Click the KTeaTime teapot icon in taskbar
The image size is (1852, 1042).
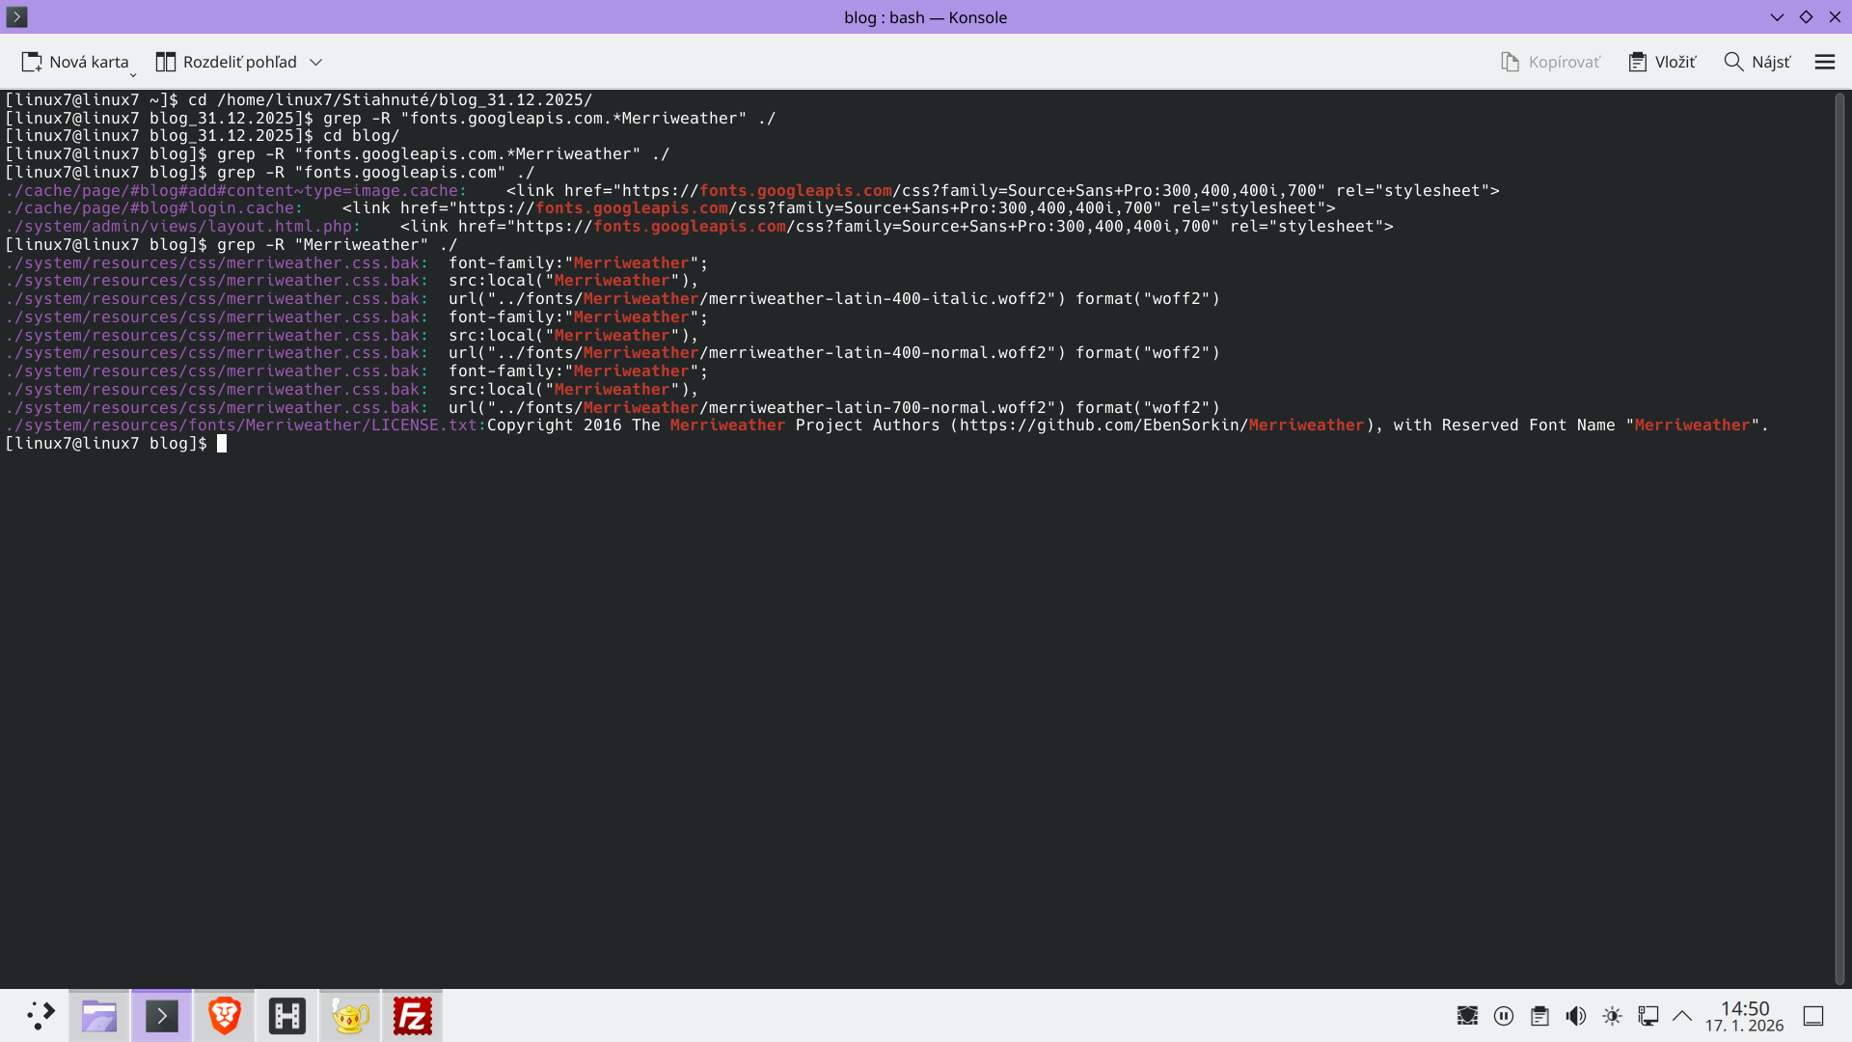tap(349, 1015)
